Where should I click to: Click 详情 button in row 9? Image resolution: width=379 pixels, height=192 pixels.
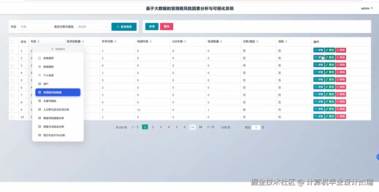pos(318,109)
